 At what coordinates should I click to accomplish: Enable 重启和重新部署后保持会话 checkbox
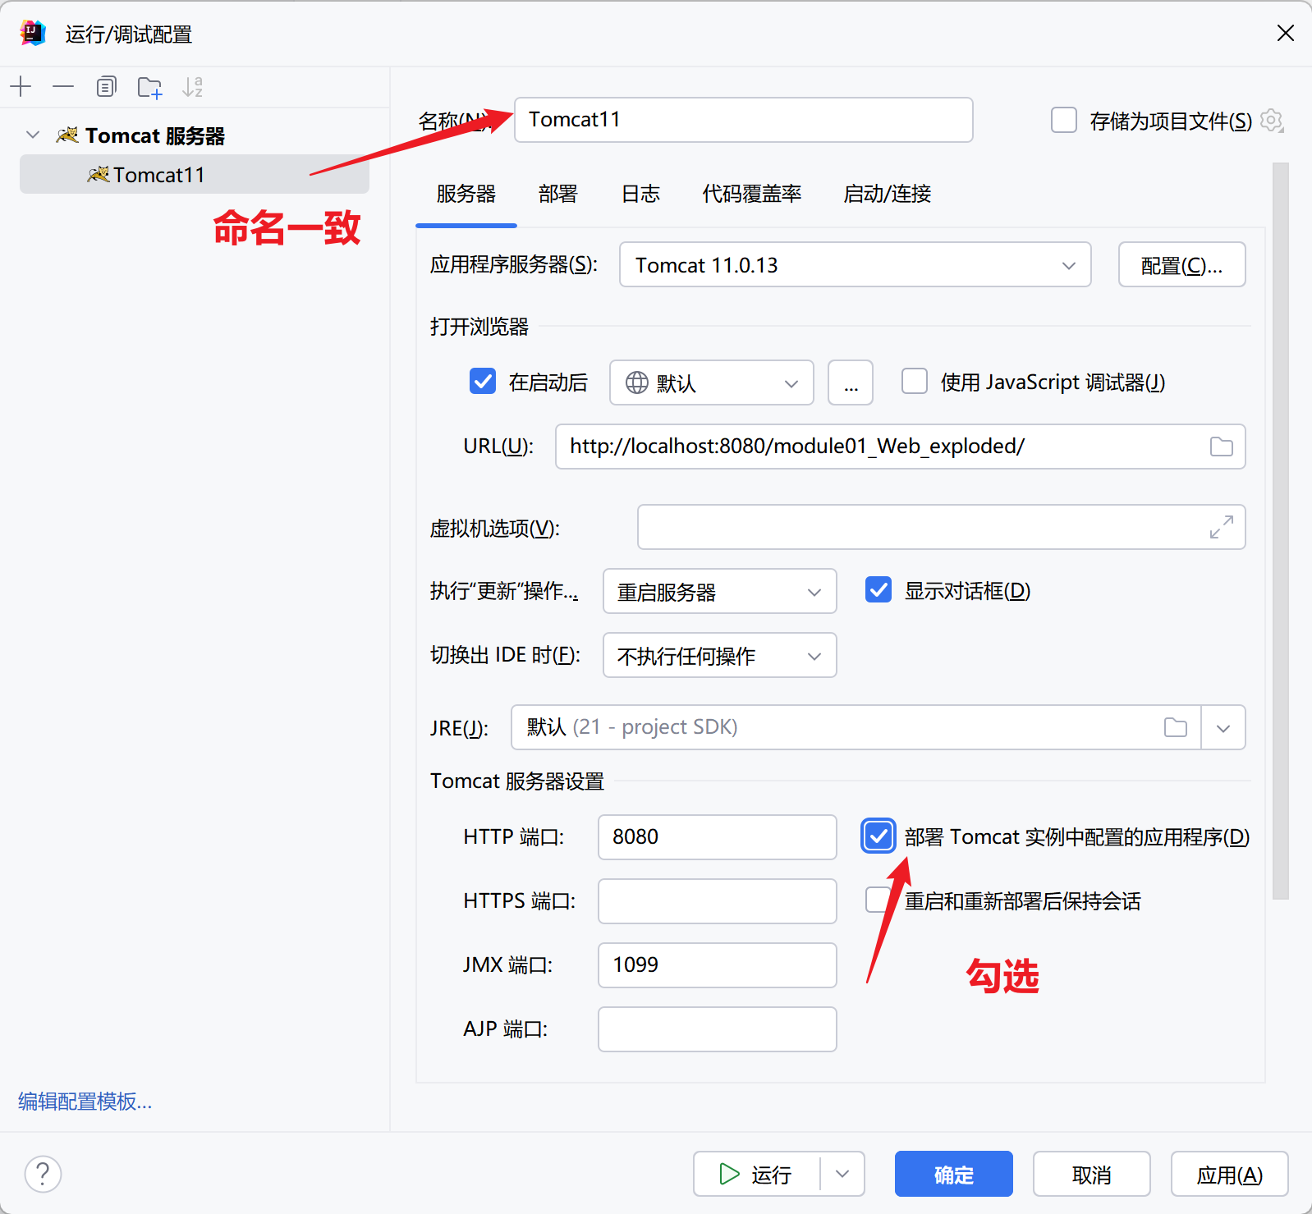(878, 900)
